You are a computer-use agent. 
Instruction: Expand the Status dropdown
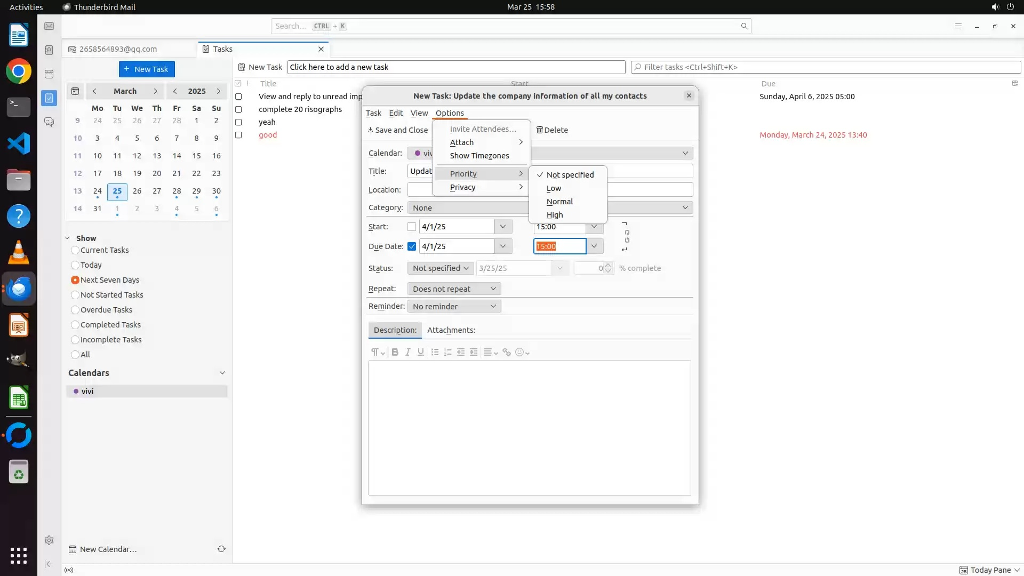[441, 268]
